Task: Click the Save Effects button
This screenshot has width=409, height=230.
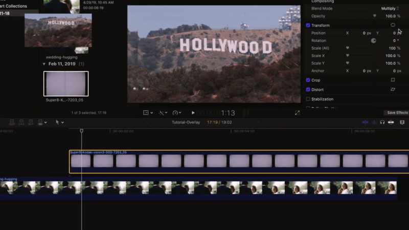Action: [x=397, y=112]
